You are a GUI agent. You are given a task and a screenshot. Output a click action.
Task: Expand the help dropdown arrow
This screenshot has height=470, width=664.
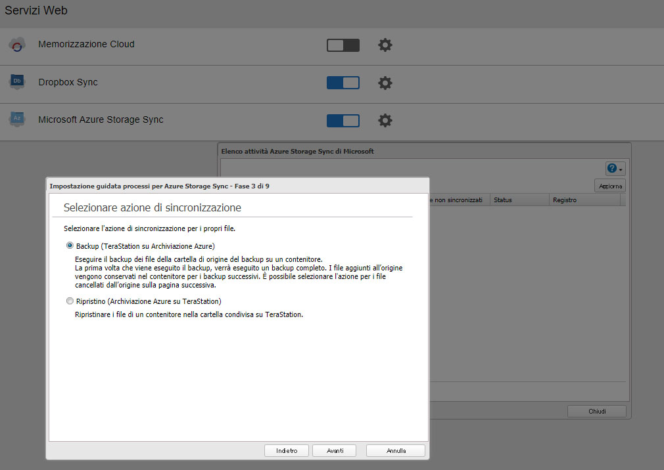[x=621, y=170]
